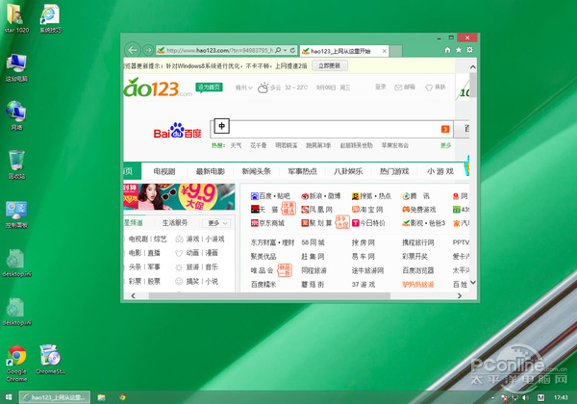
Task: Open the 八卦娱乐 navigation tab
Action: [348, 171]
